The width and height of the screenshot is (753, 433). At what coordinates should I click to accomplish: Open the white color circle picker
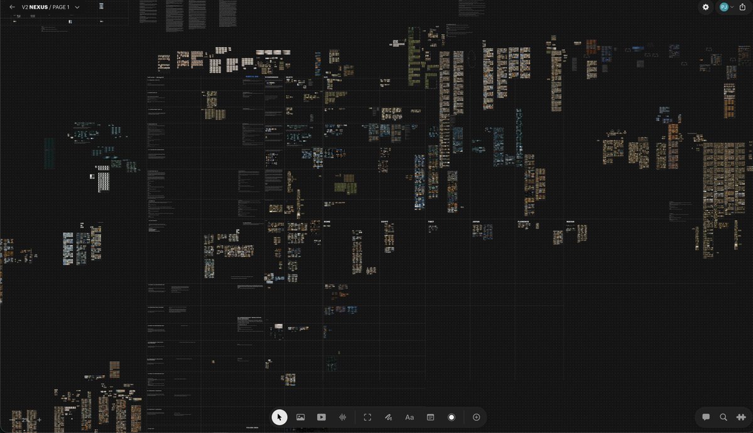[x=452, y=417]
